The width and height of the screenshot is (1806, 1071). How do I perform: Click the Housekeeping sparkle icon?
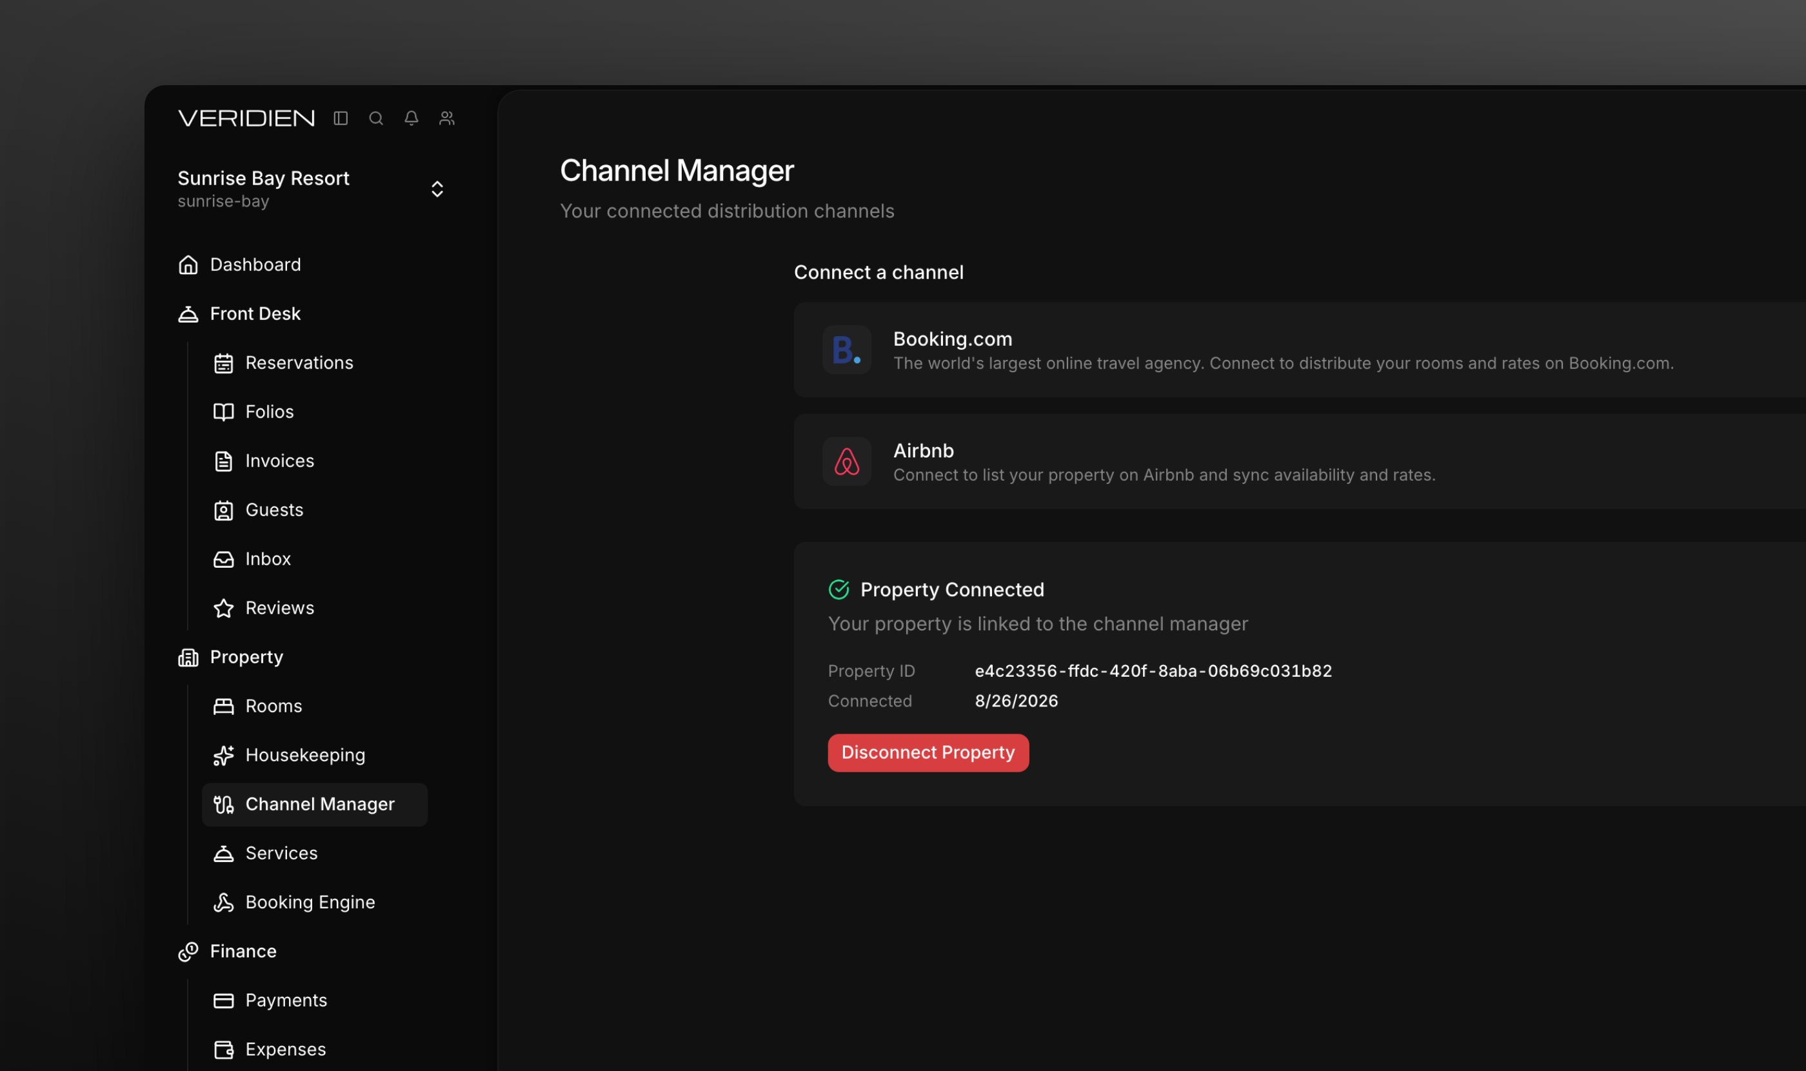coord(224,755)
